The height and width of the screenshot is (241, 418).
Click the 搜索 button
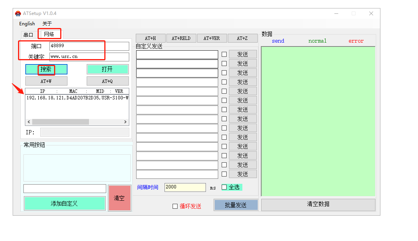pos(46,69)
